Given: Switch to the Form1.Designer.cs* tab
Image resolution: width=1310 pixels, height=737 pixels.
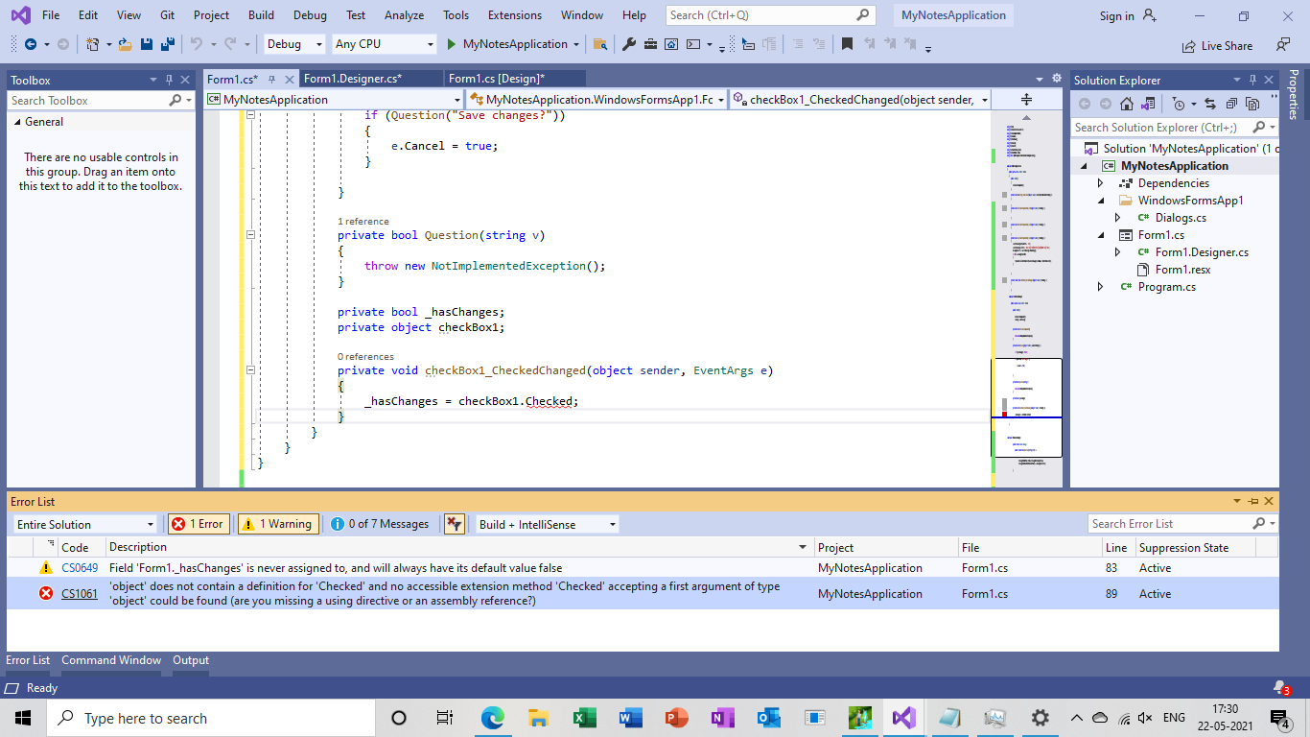Looking at the screenshot, I should click(x=352, y=79).
